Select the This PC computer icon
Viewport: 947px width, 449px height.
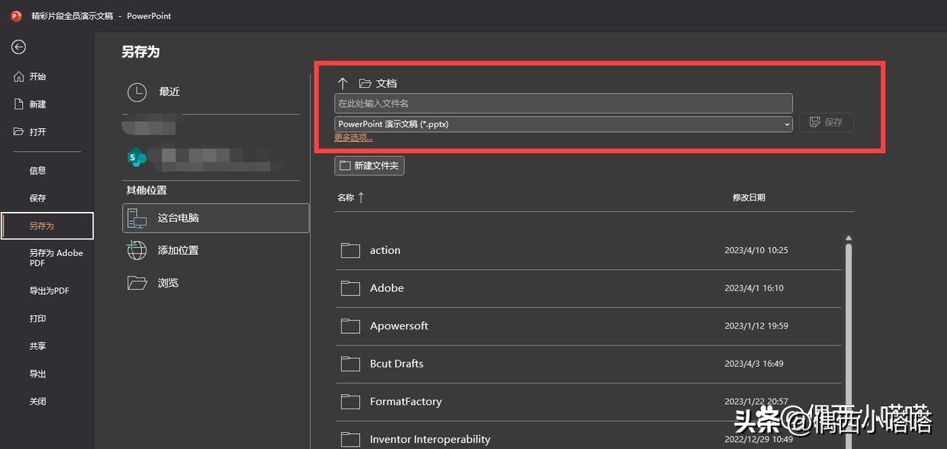136,218
